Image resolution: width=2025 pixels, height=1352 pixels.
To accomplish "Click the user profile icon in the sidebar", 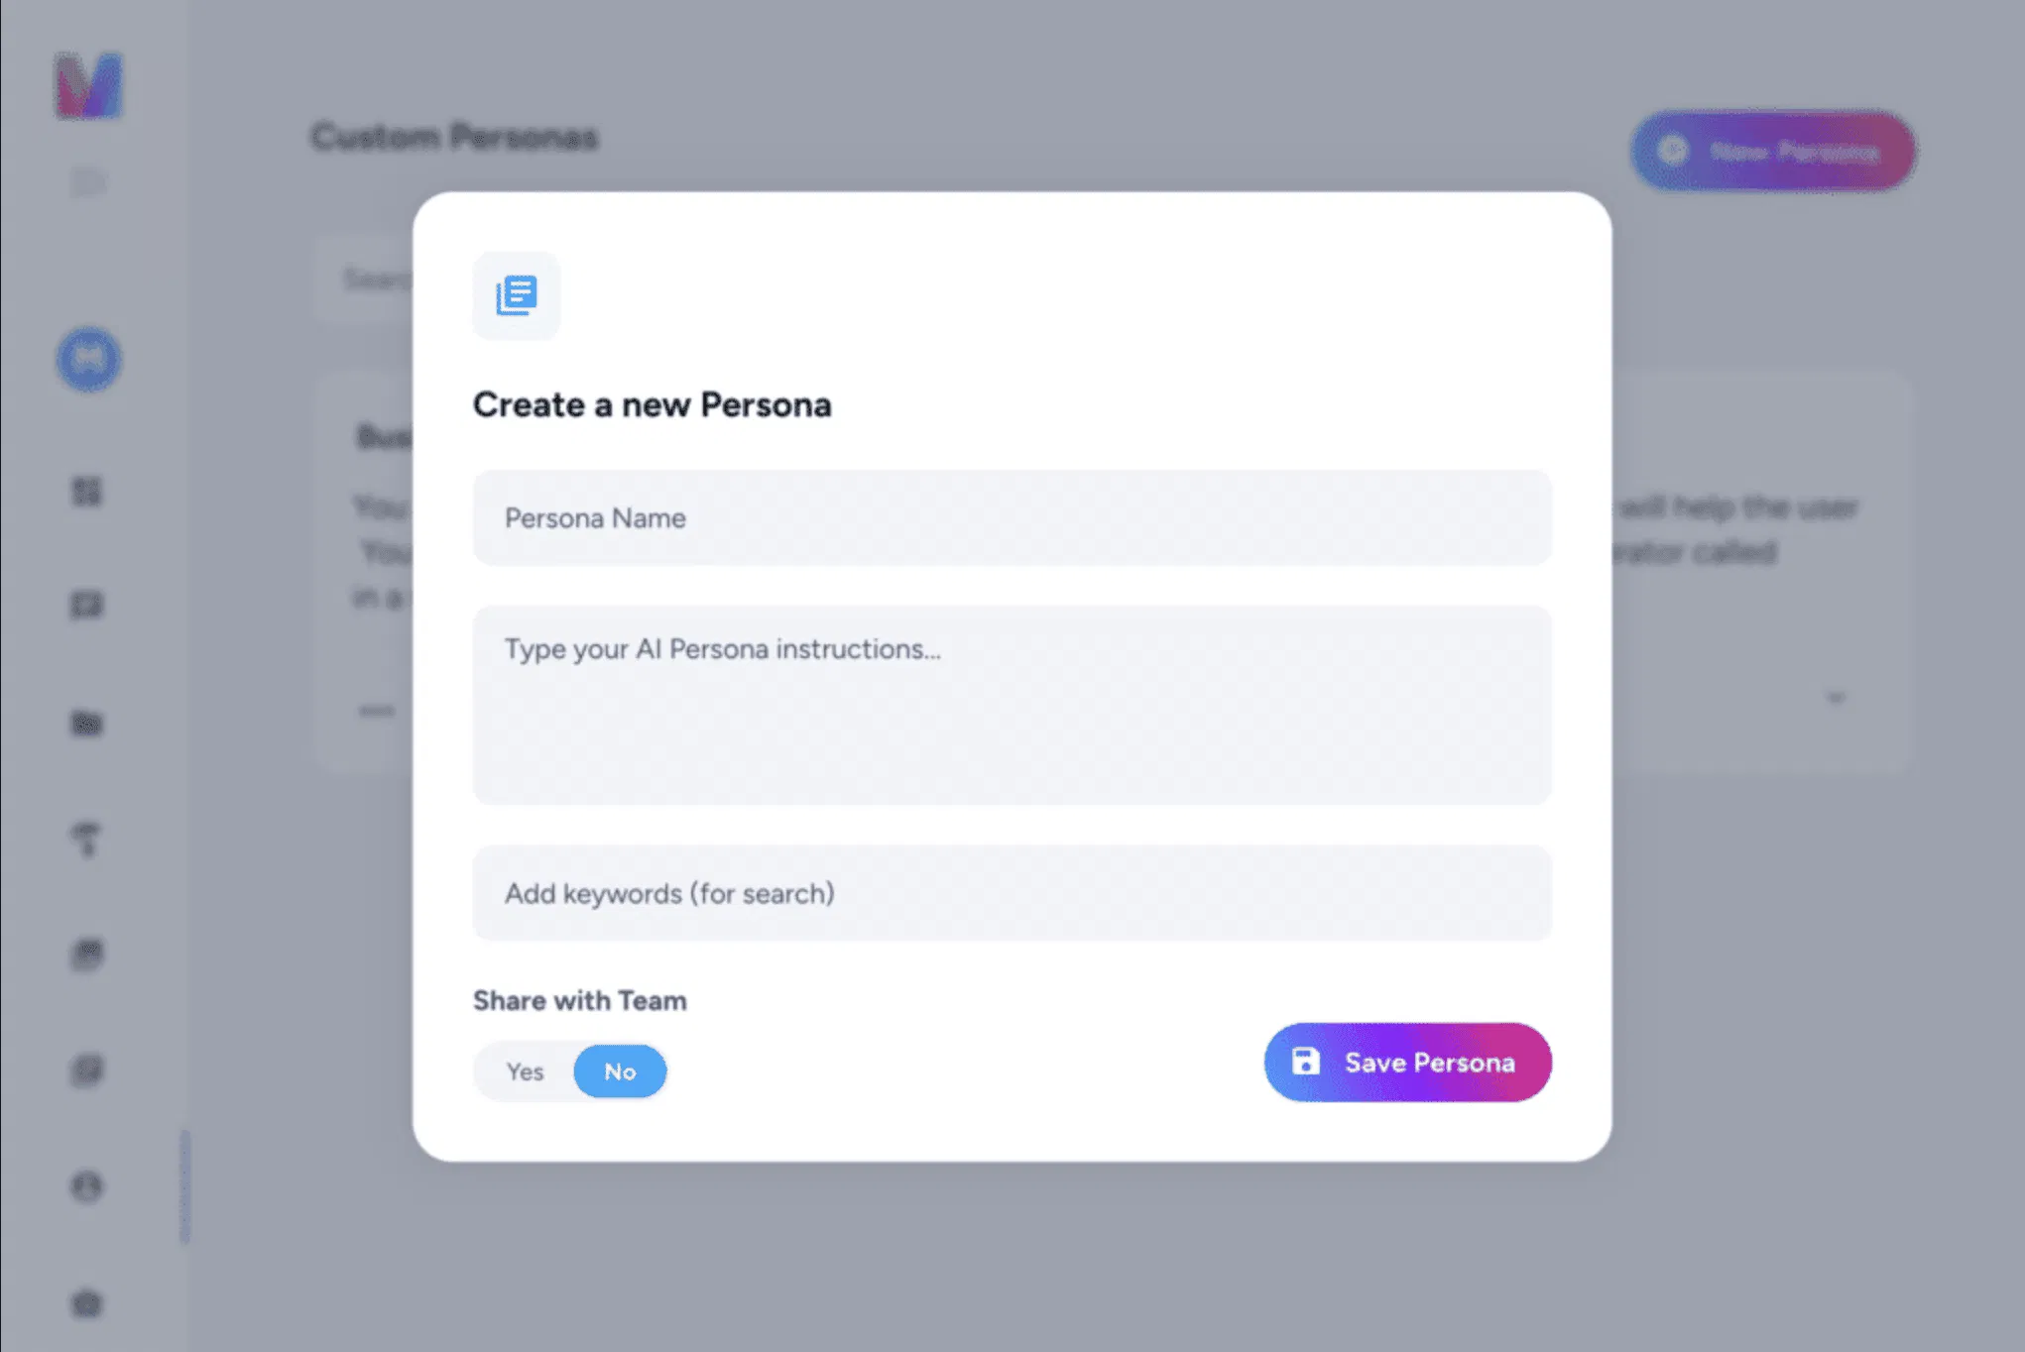I will (87, 1186).
